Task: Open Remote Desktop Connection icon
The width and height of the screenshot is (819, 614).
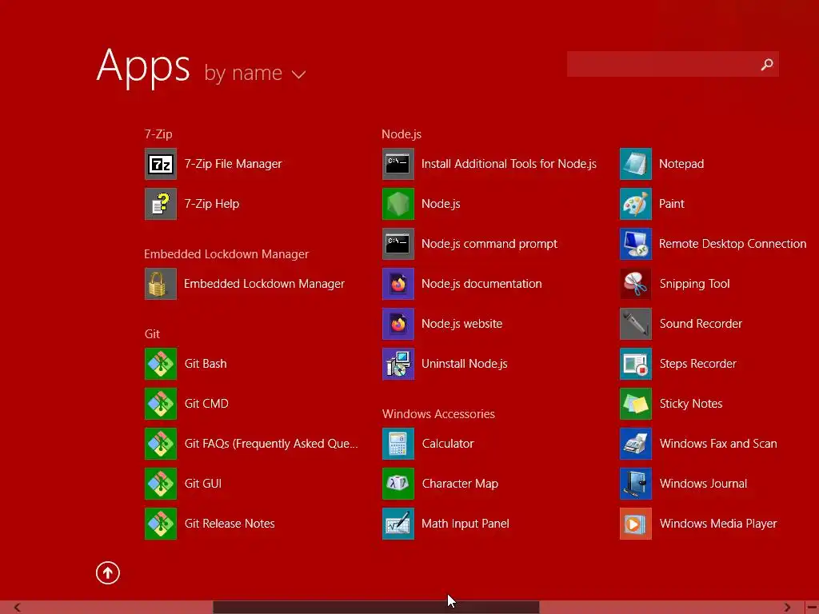Action: tap(636, 244)
